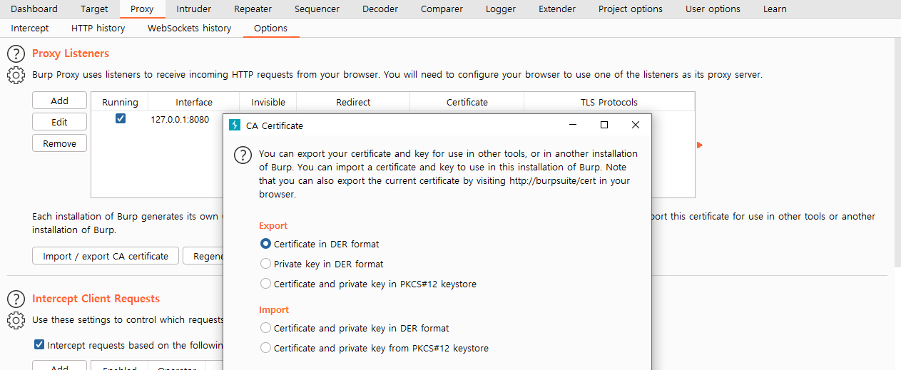
Task: Click the Invisible column header
Action: (x=268, y=102)
